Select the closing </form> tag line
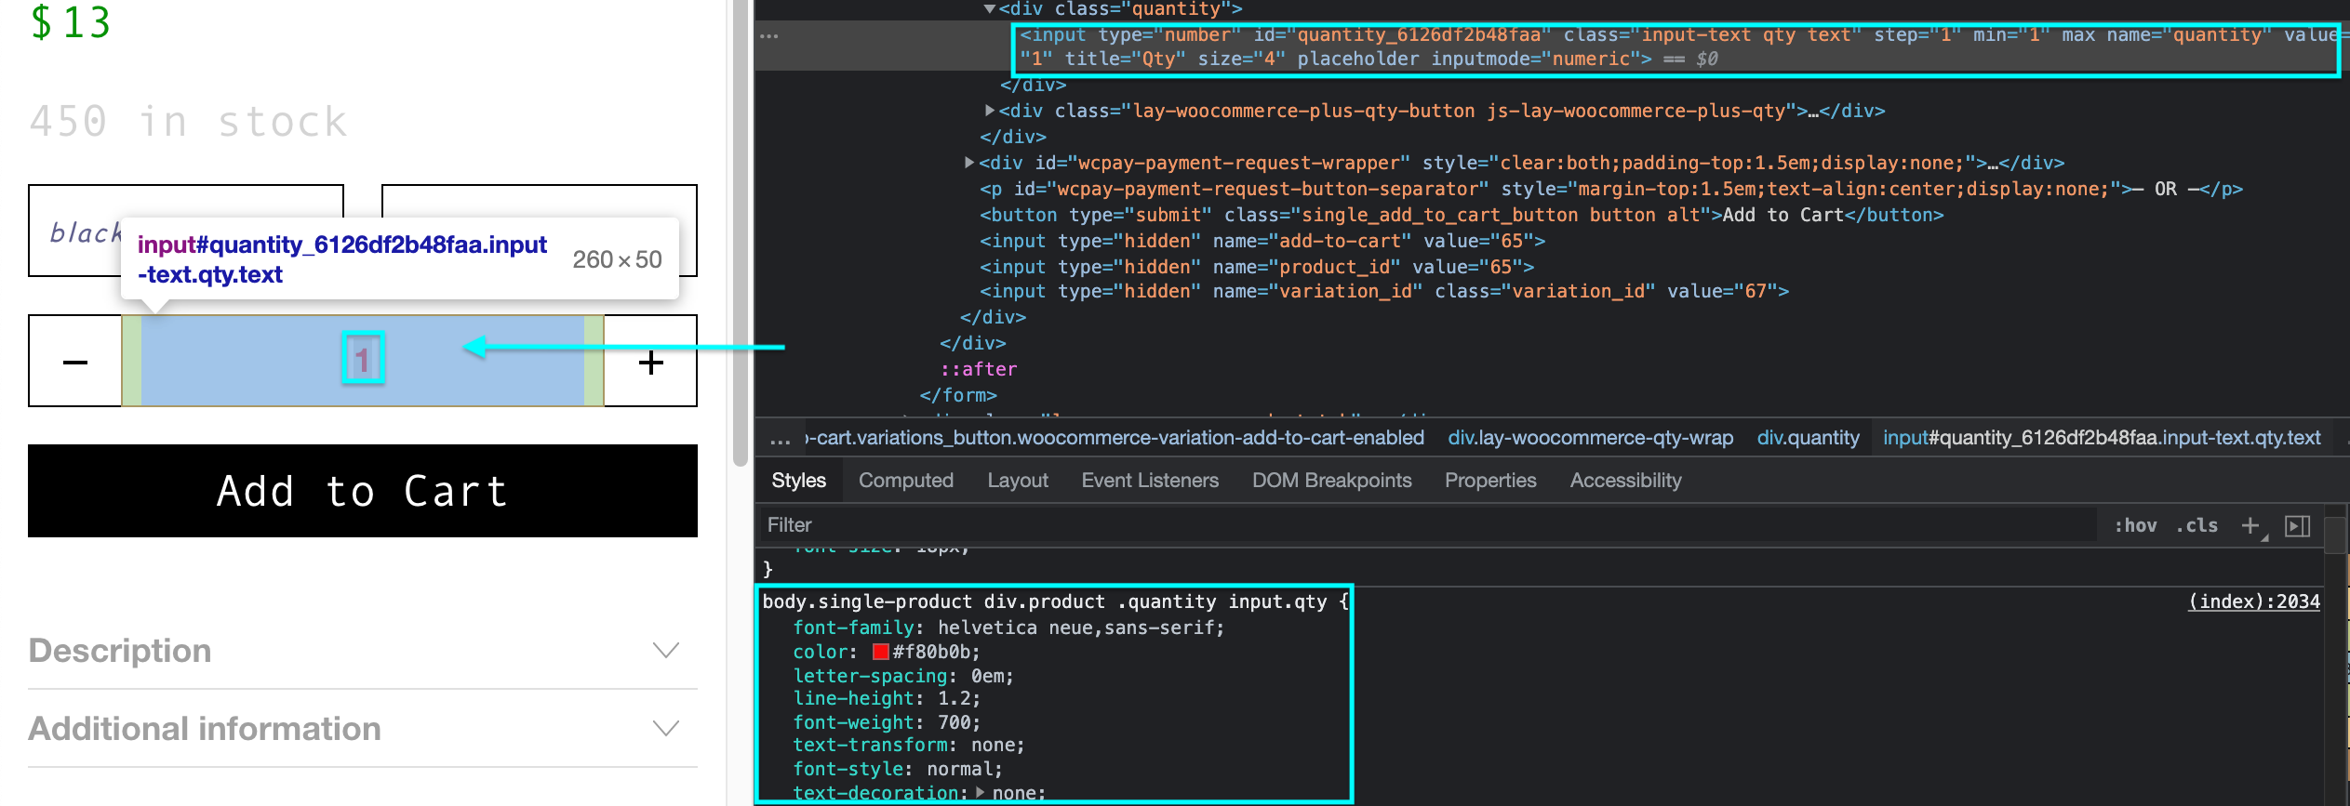2350x806 pixels. coord(958,395)
